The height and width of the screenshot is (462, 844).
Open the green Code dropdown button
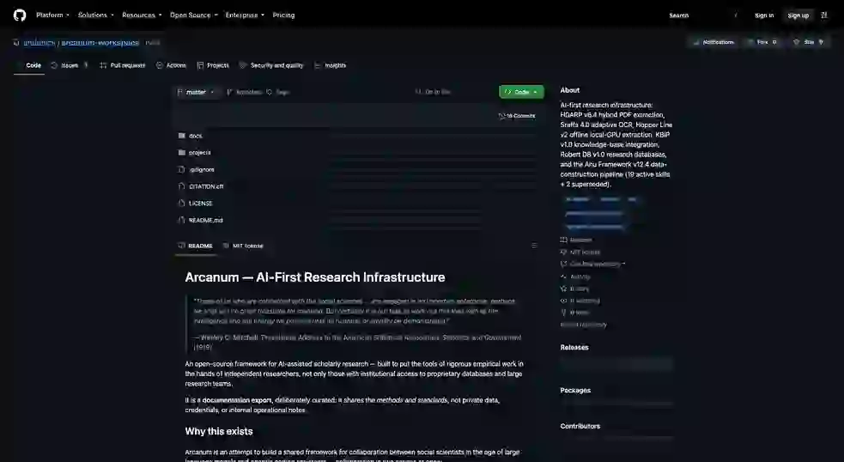[521, 92]
